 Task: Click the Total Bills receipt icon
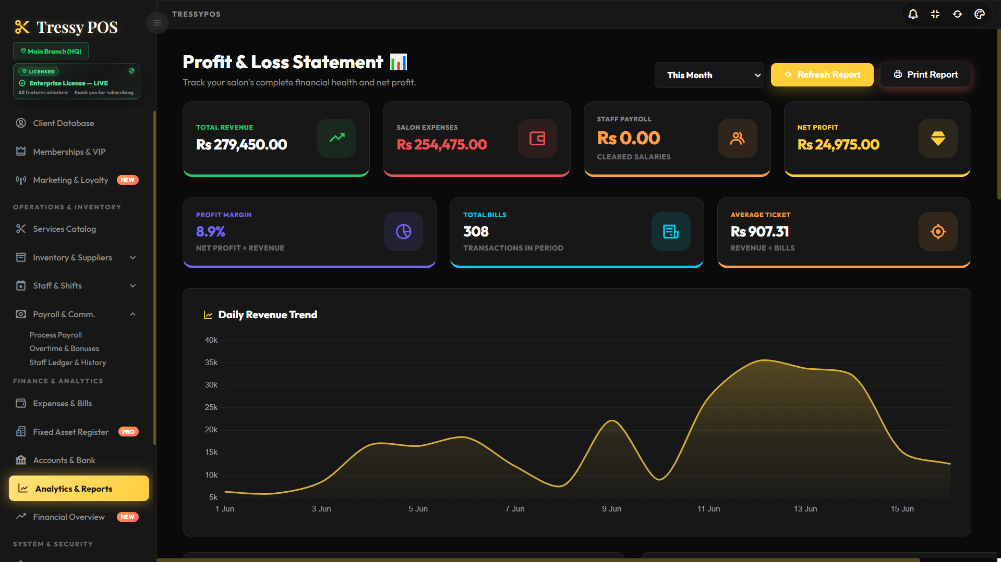(671, 231)
